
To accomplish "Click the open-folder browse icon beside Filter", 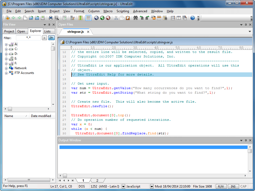I will click(x=52, y=38).
